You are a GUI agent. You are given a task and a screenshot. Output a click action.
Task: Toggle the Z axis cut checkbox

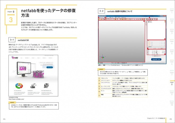point(149,45)
